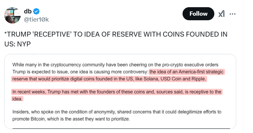This screenshot has width=253, height=133.
Task: Click the 'Trump is expected to issue' line
Action: (x=41, y=72)
